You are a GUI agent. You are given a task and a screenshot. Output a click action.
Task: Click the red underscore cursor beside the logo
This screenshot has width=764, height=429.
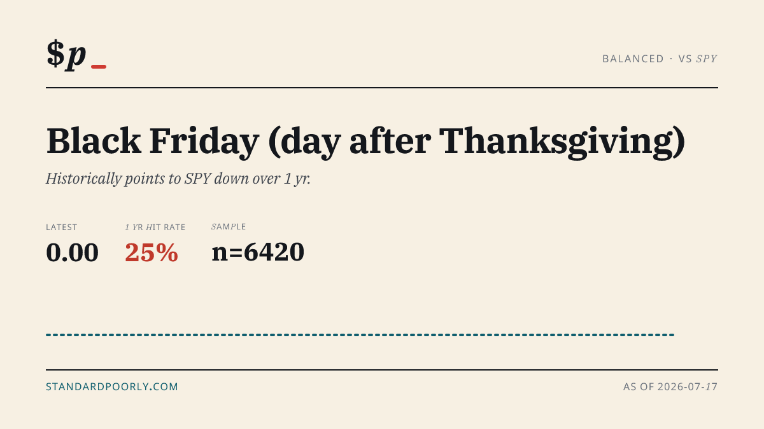click(99, 67)
